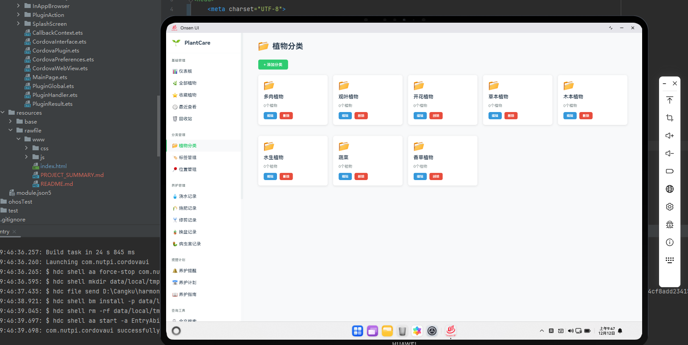Increase volume via emulator toolbar icon
This screenshot has height=345, width=688.
(x=669, y=136)
